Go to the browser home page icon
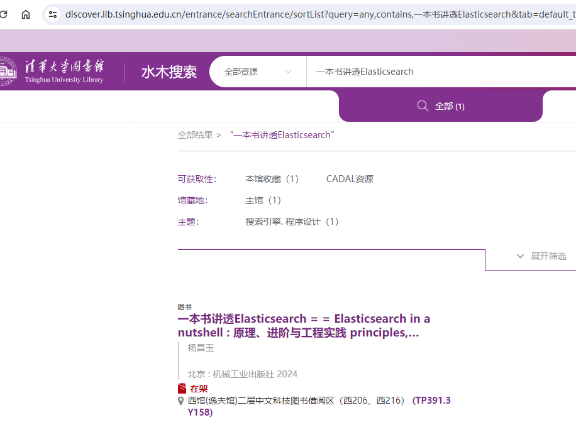 click(x=26, y=14)
